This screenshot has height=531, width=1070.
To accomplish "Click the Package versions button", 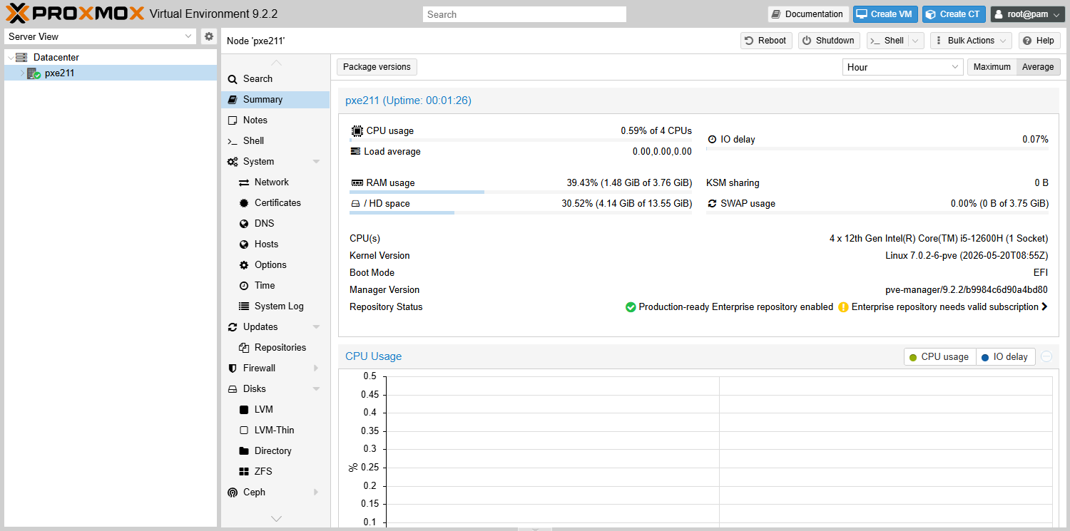I will [x=377, y=67].
